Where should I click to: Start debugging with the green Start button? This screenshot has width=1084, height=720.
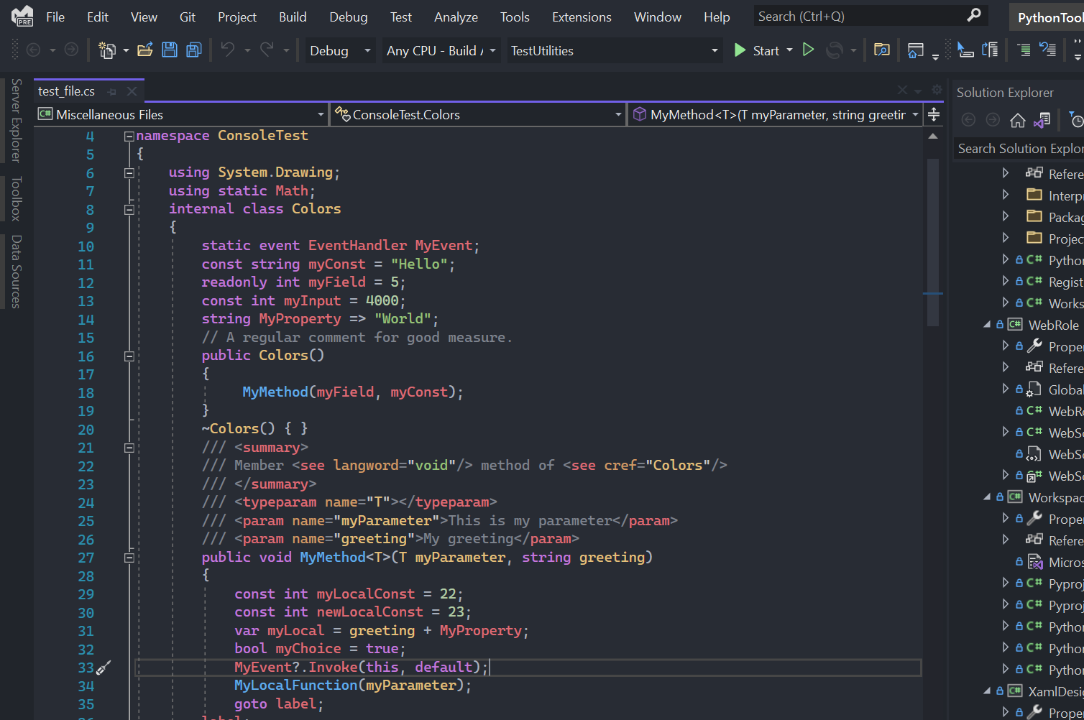coord(761,50)
